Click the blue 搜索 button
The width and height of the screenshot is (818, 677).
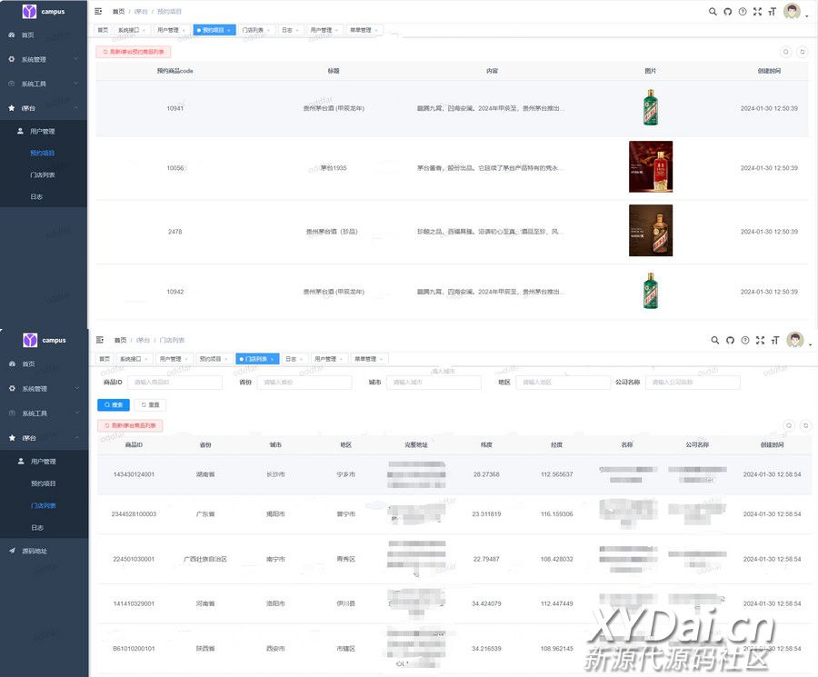click(114, 404)
